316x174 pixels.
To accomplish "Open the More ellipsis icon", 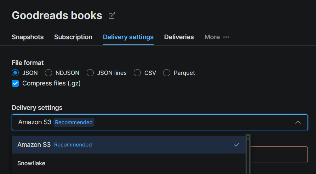I will coord(226,37).
